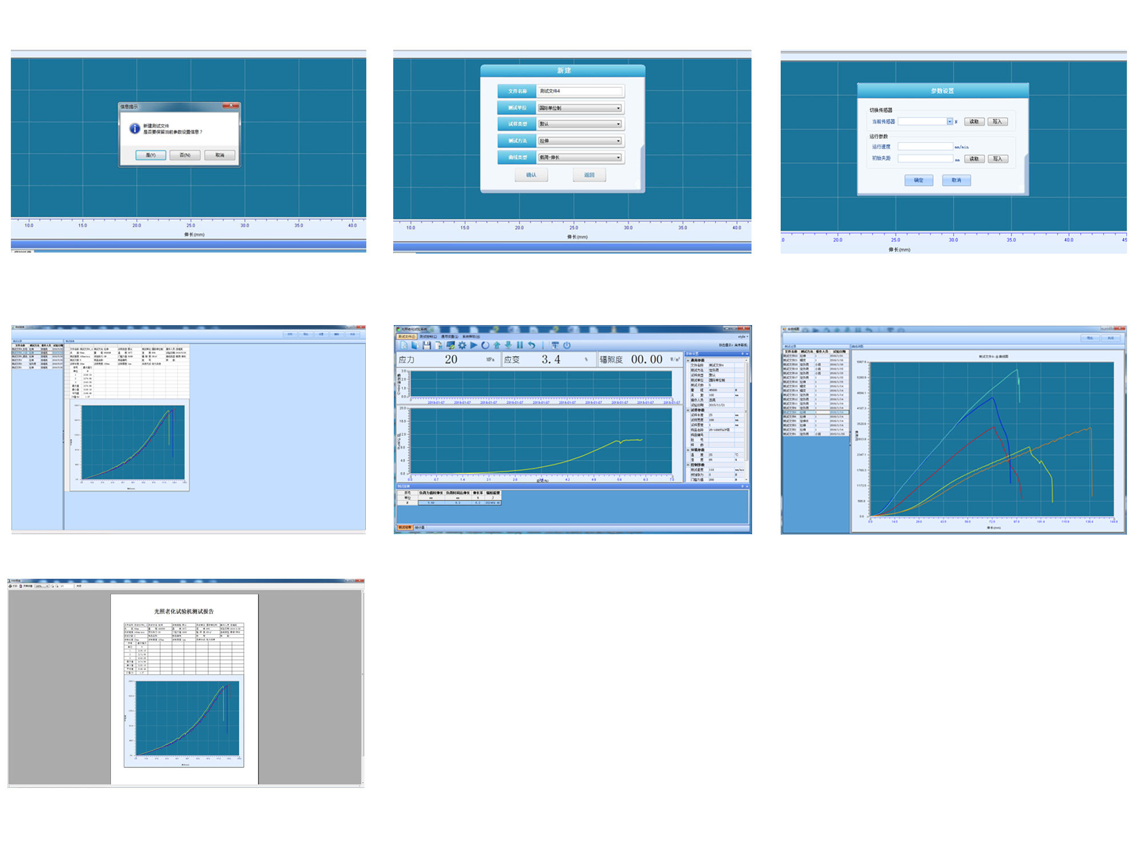Click the 确认 button in the 新建 dialog
The width and height of the screenshot is (1143, 857).
[x=531, y=175]
